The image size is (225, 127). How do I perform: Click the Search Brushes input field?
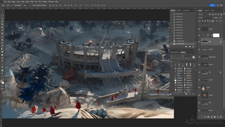184,62
